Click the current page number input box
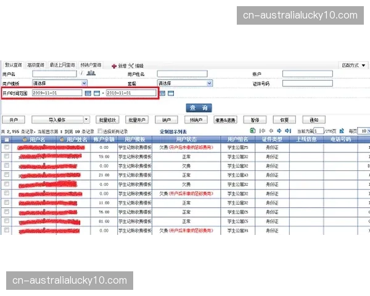The height and width of the screenshot is (296, 370). coord(319,131)
